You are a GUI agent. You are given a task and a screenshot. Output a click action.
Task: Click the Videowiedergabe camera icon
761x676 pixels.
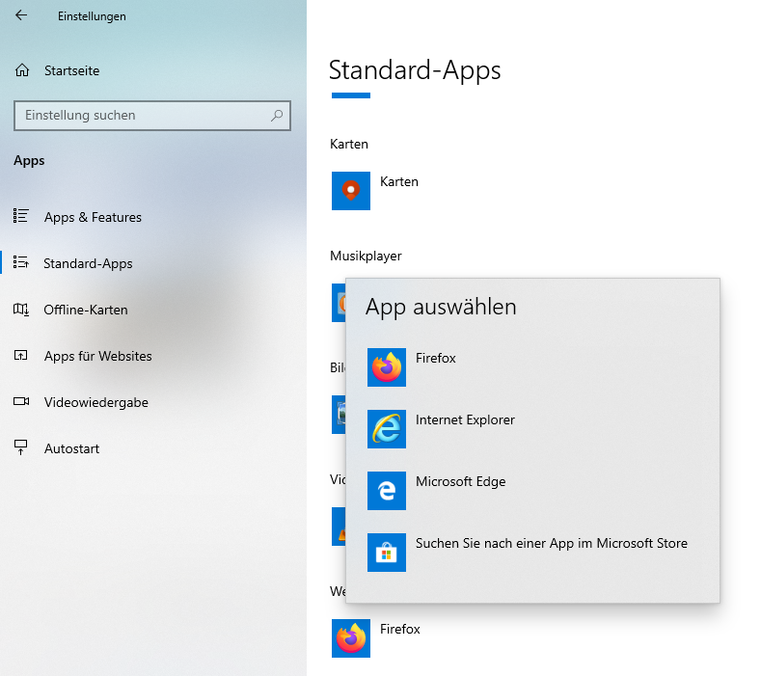21,401
